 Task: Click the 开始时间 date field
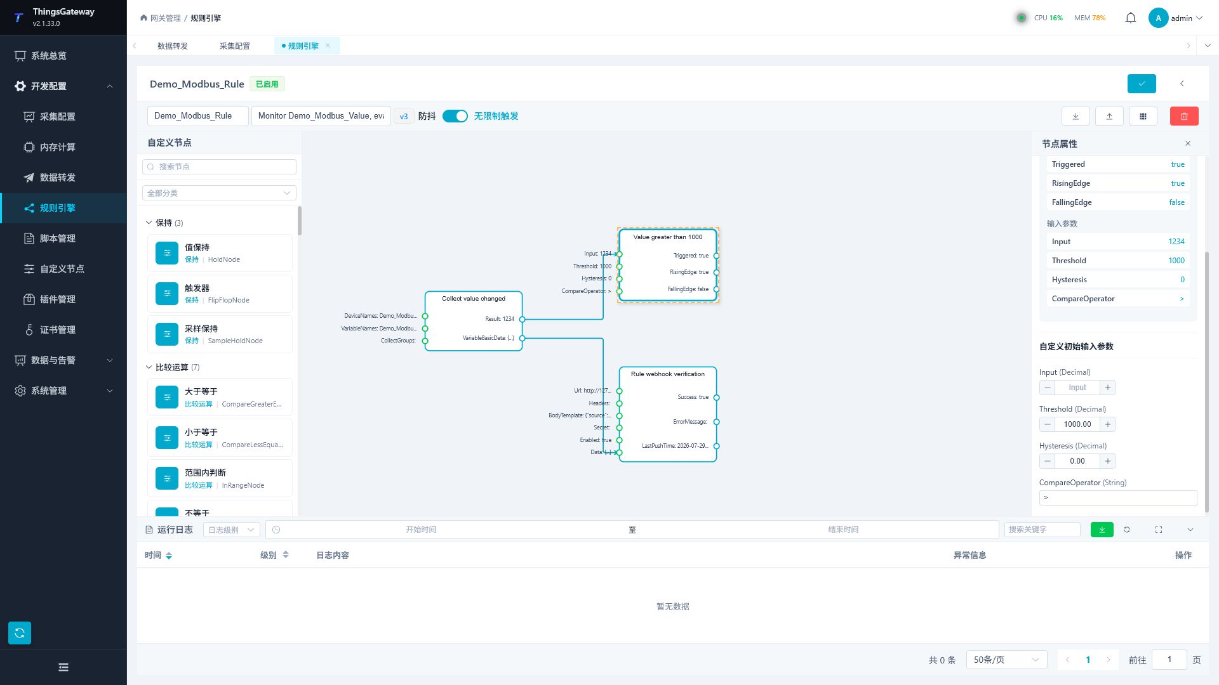(x=421, y=530)
